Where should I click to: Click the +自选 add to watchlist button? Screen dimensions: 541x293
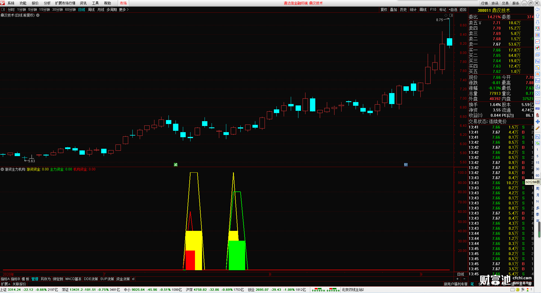453,10
